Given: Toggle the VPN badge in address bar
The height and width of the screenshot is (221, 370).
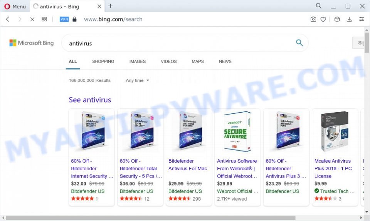Looking at the screenshot, I should pyautogui.click(x=64, y=19).
